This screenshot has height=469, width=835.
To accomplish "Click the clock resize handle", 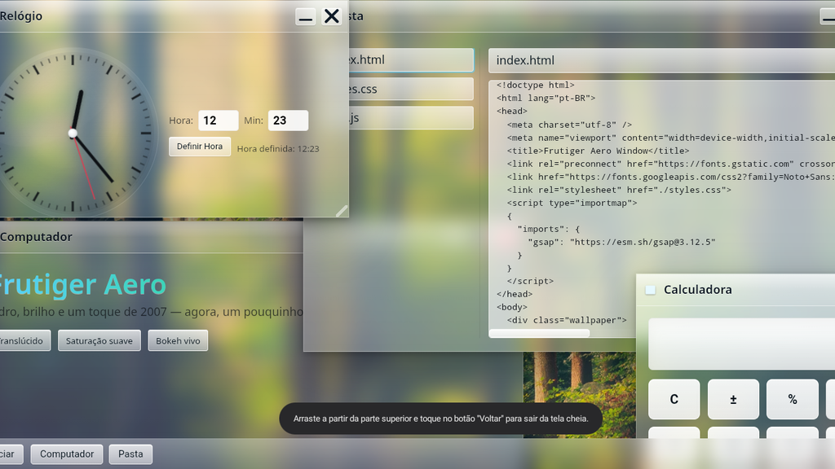I will pyautogui.click(x=342, y=211).
